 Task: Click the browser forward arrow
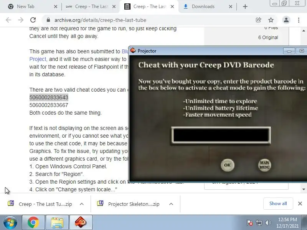pos(21,20)
